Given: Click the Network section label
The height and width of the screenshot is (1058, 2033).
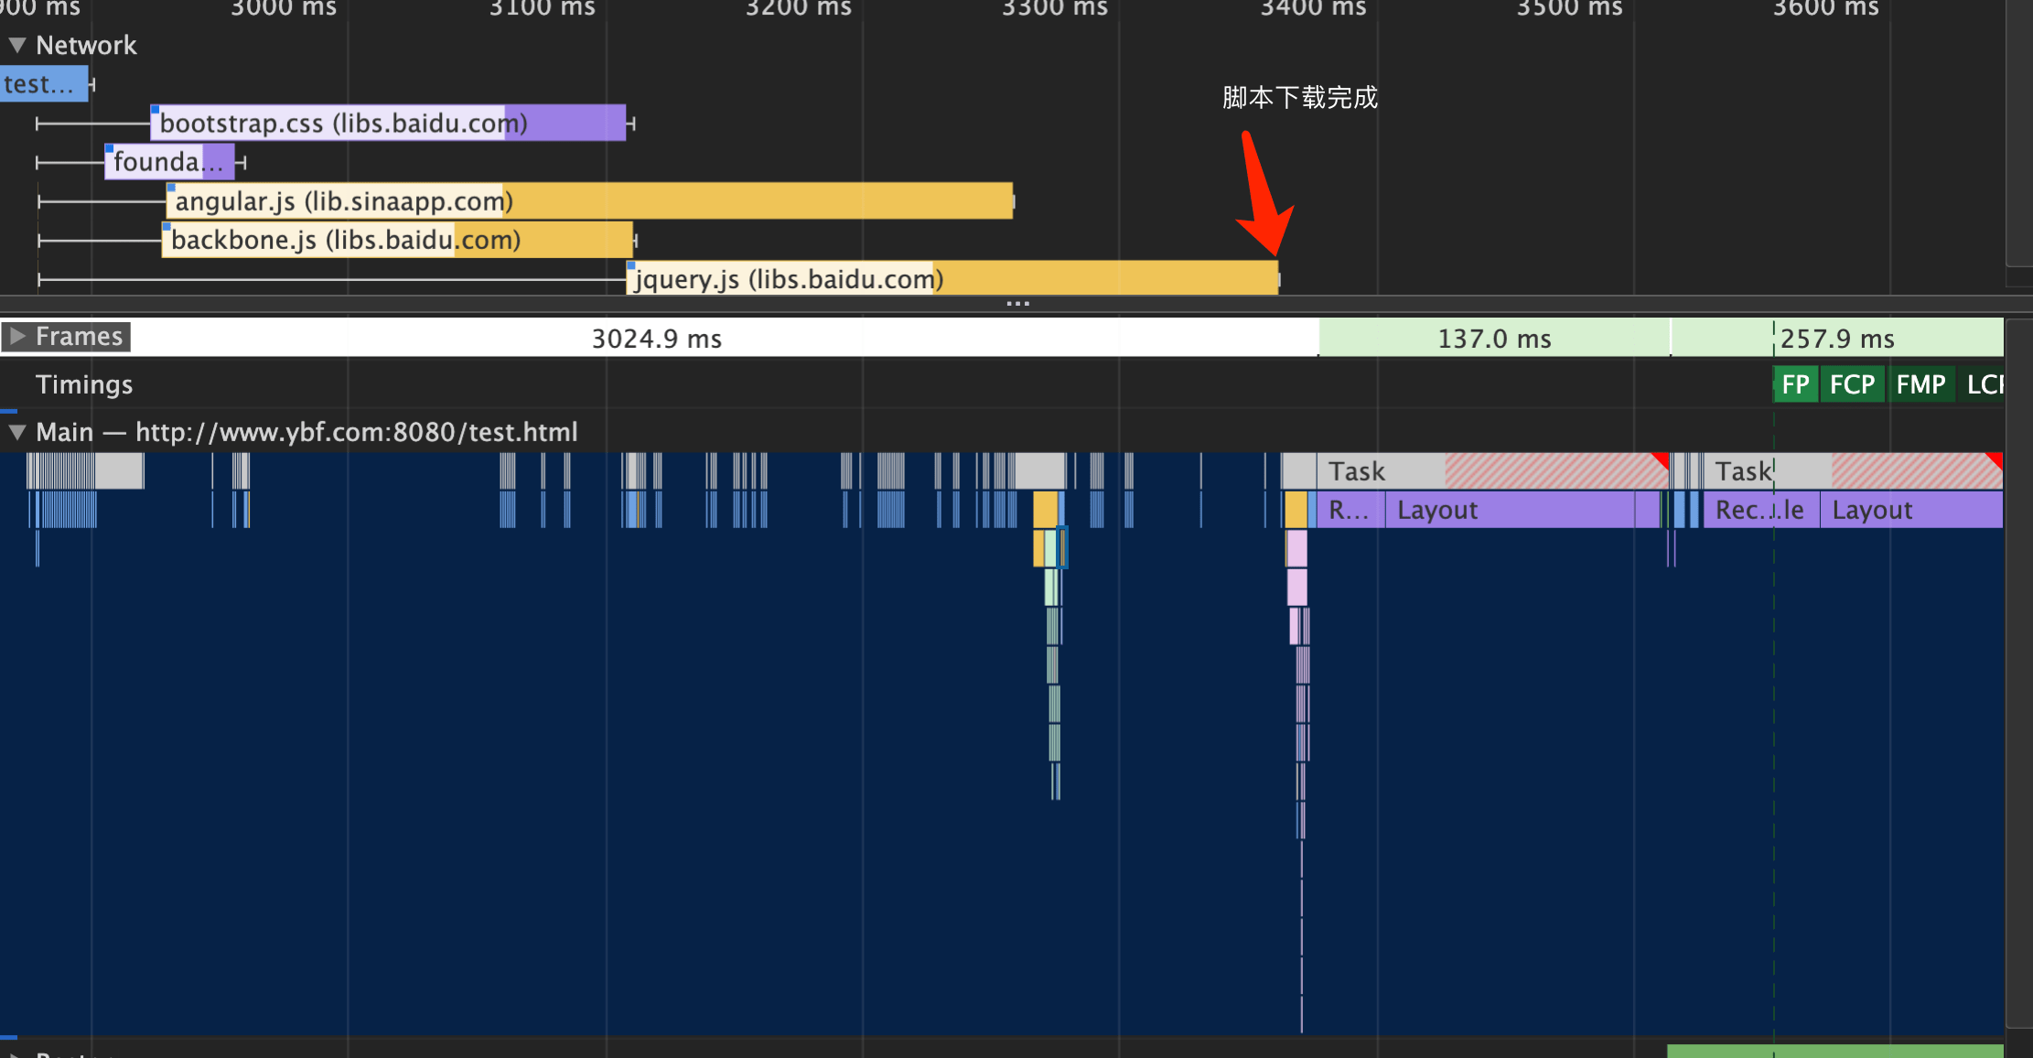Looking at the screenshot, I should (86, 45).
